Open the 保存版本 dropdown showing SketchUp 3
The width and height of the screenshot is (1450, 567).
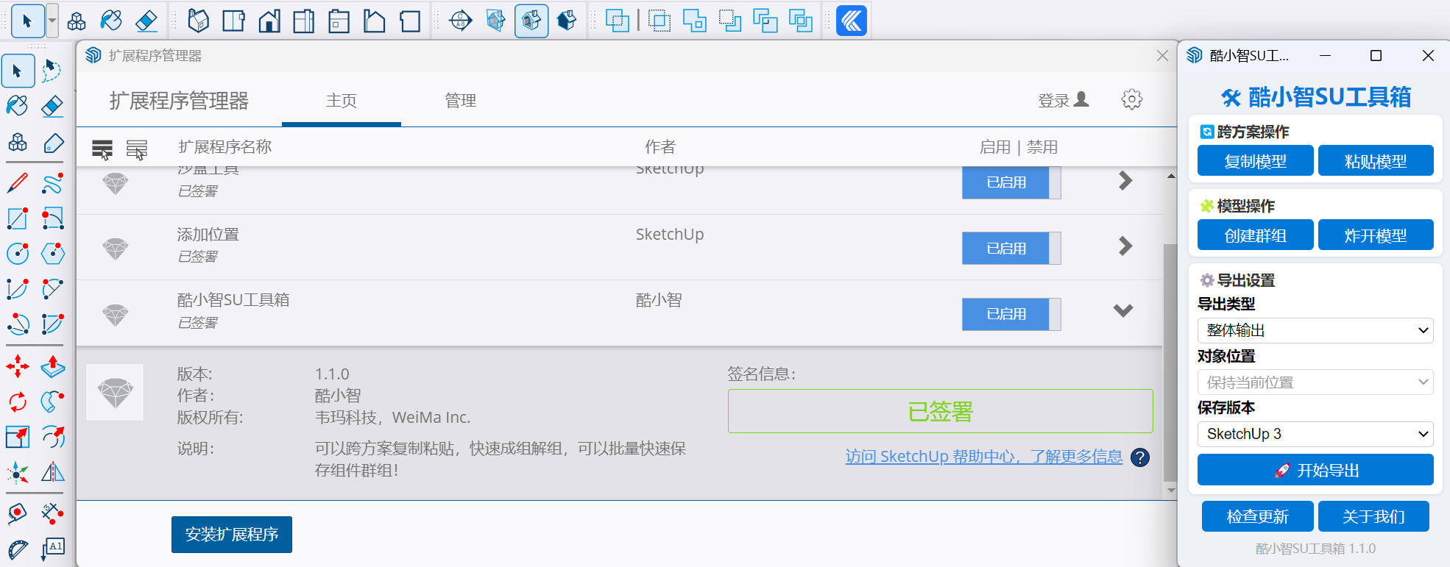tap(1315, 434)
